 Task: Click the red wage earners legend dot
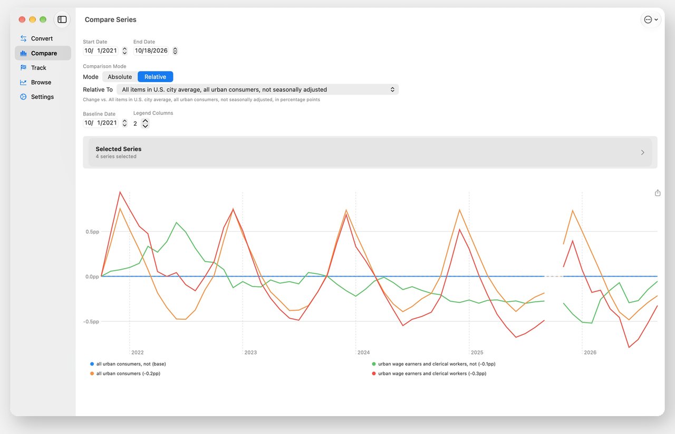374,373
